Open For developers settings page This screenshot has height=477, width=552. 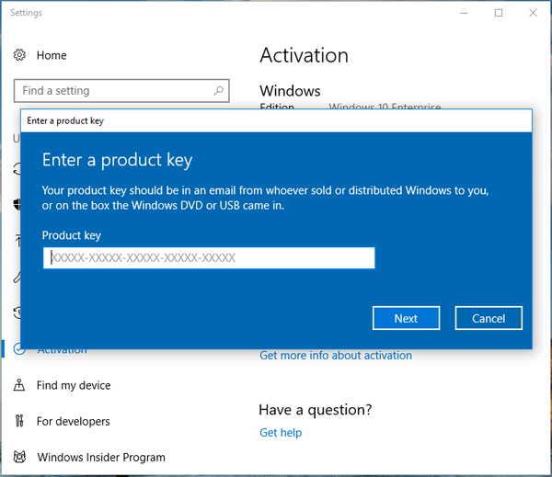click(x=74, y=421)
